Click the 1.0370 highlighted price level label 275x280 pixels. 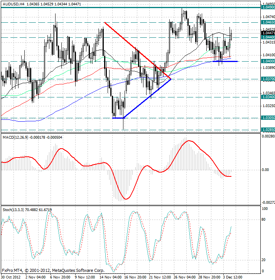tap(268, 79)
